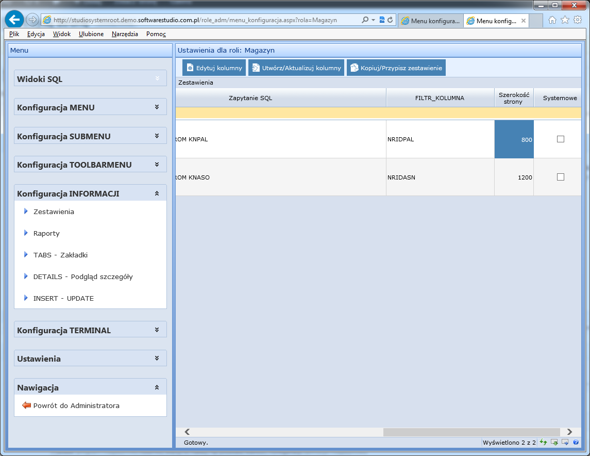Click the browser back arrow button
The height and width of the screenshot is (456, 590).
click(14, 20)
